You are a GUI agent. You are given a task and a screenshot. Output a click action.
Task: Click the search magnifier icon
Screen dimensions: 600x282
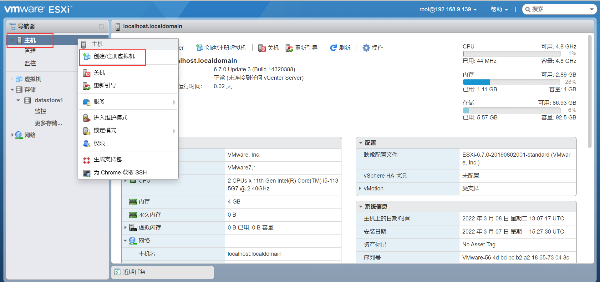coord(528,9)
